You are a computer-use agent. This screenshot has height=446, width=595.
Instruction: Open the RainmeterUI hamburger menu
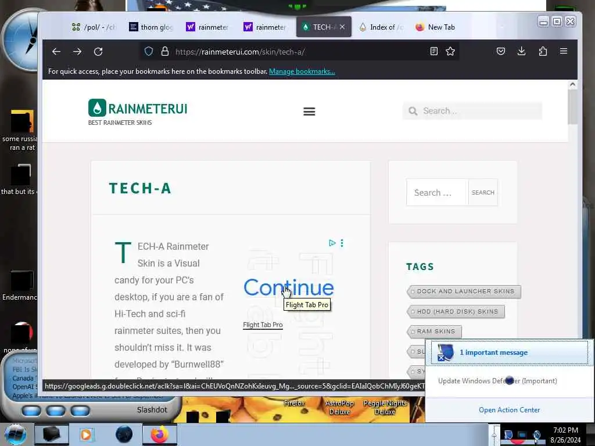[309, 111]
